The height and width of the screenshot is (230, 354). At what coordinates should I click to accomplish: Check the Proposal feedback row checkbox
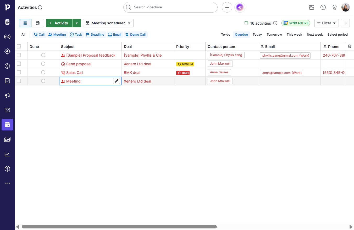coord(19,55)
